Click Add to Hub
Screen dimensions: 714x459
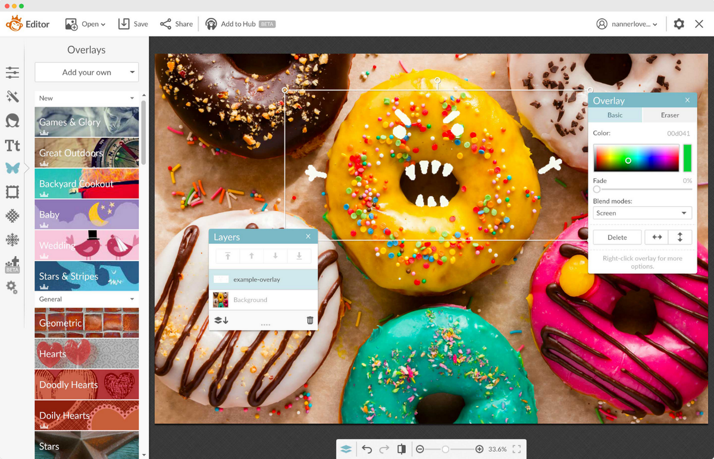pos(240,24)
